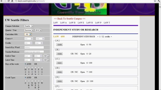Select AND for Days of the week
The width and height of the screenshot is (161, 90).
click(25, 64)
